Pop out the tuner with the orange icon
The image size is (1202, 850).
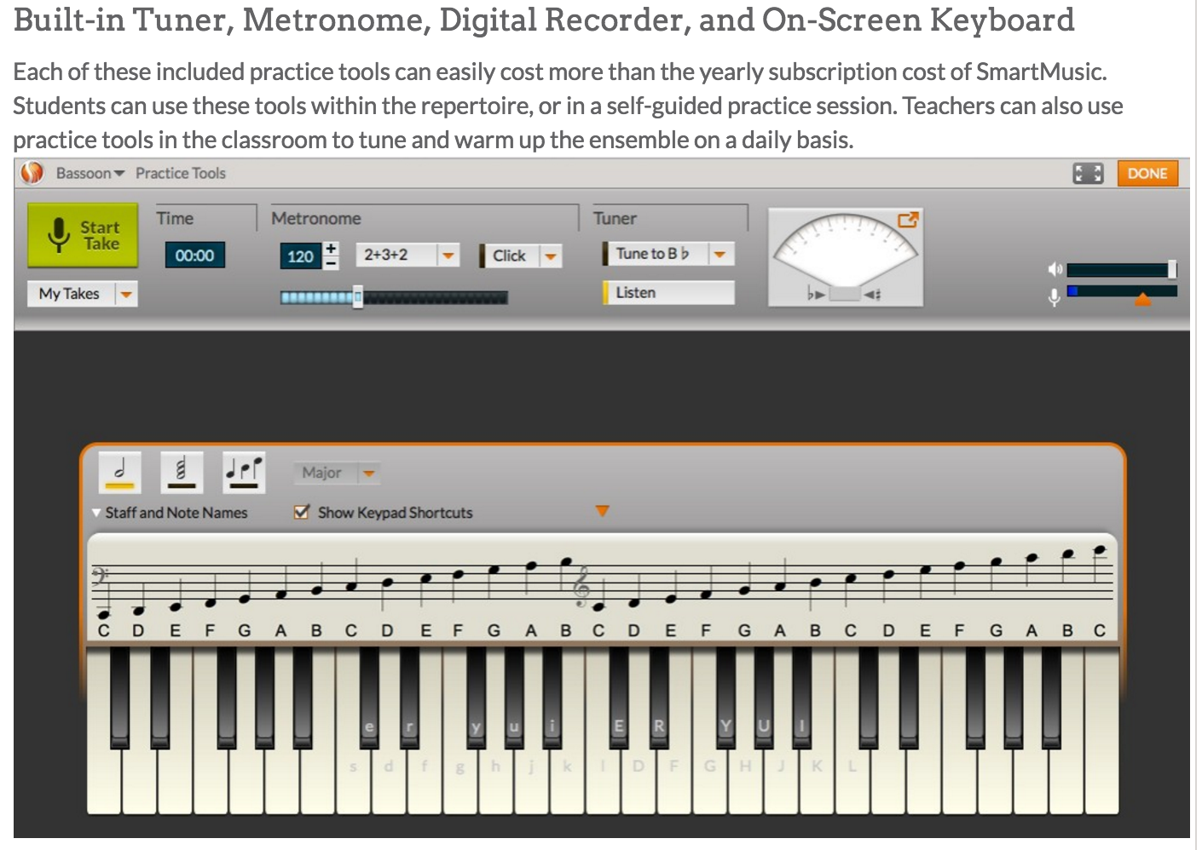(x=908, y=220)
